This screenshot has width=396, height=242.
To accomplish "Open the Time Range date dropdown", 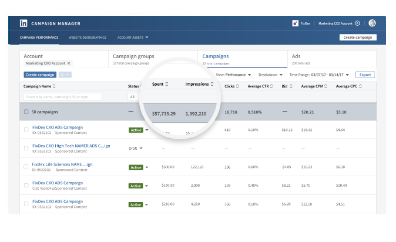I will (x=319, y=75).
